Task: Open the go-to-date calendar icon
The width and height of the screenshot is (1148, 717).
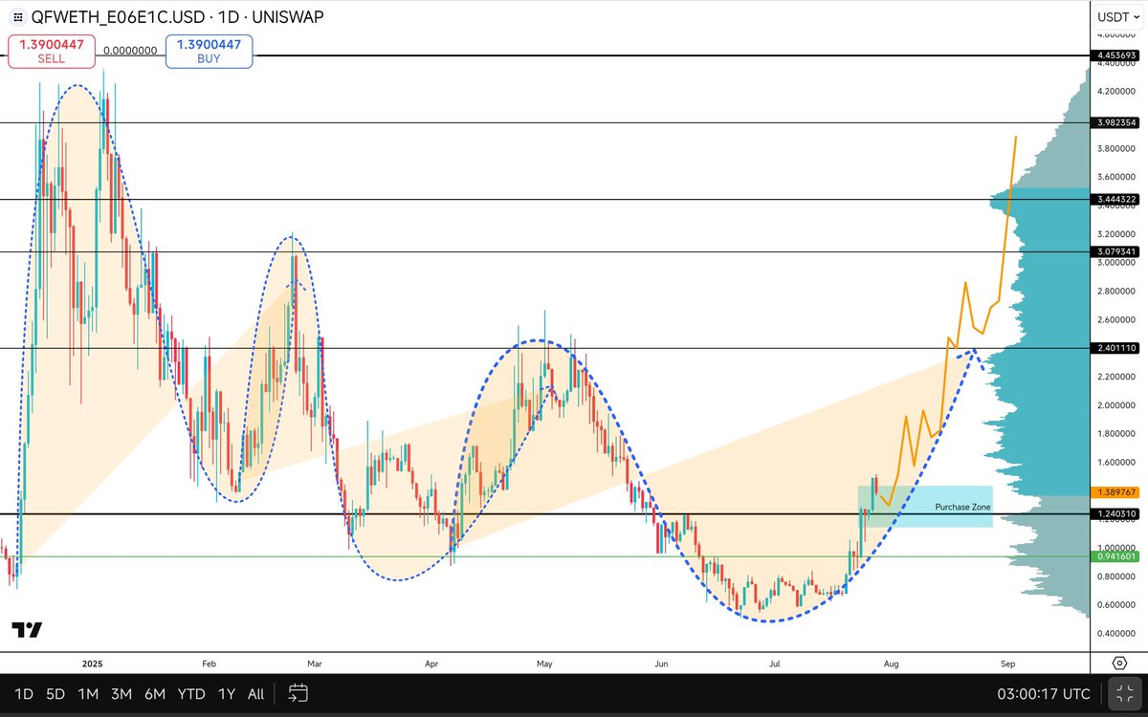Action: [x=298, y=693]
